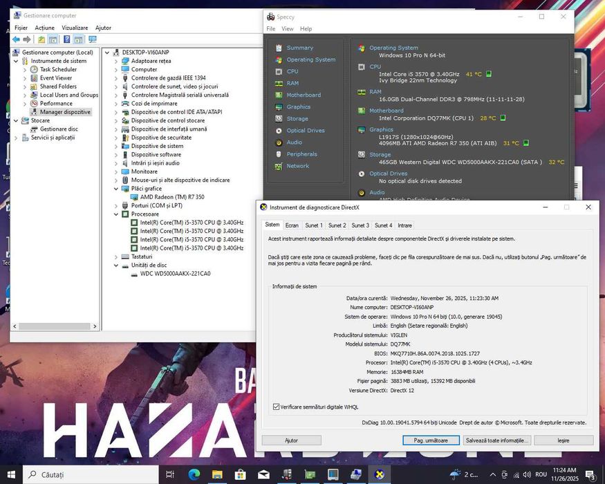This screenshot has width=605, height=484.
Task: Collapse Plăci grafice category
Action: 115,189
